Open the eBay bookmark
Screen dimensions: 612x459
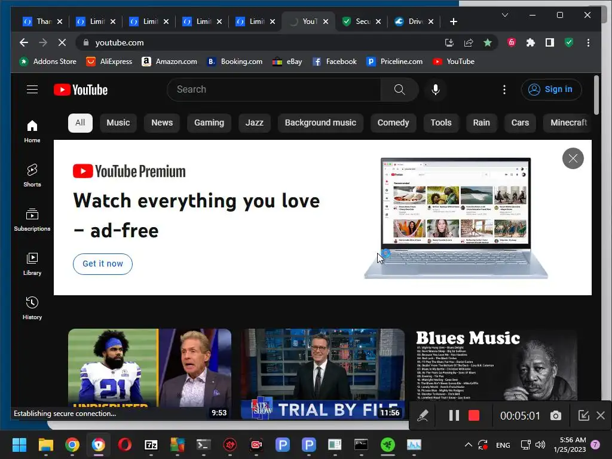tap(287, 62)
